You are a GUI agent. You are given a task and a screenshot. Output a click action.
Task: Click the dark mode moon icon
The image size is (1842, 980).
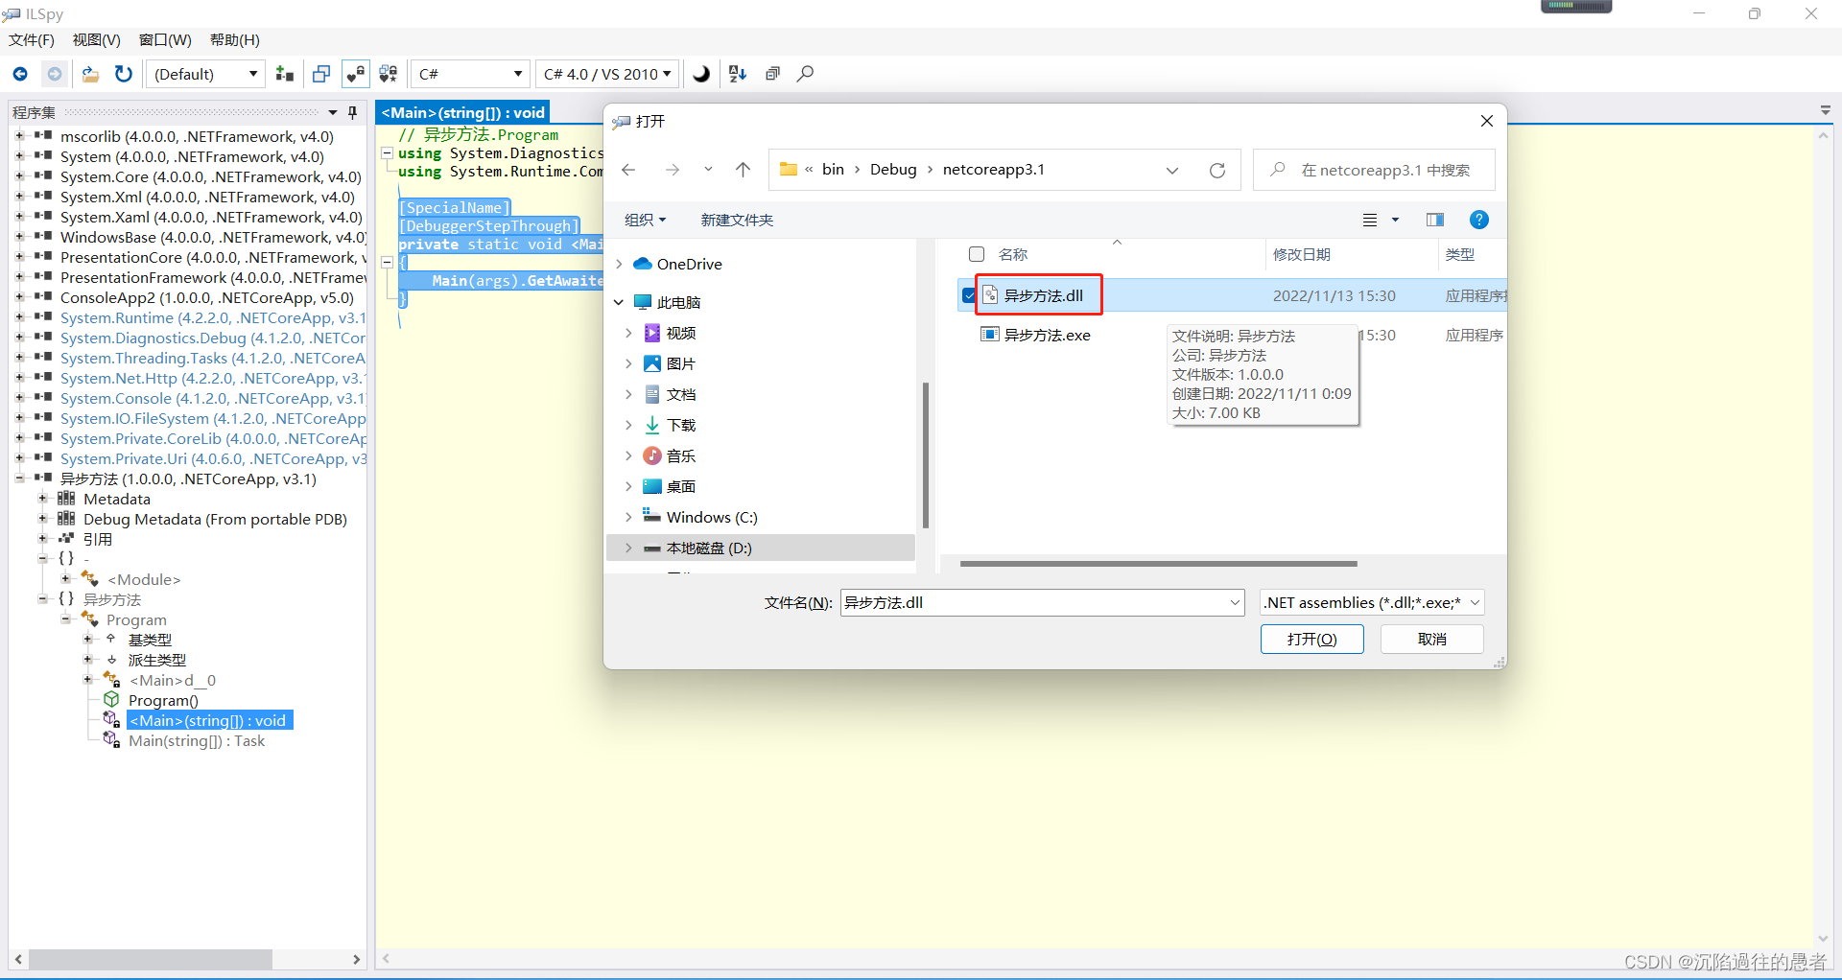(701, 74)
